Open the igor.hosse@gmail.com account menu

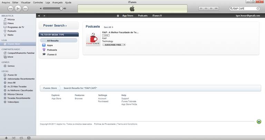coord(248,16)
